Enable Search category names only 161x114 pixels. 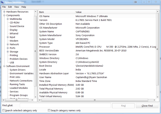point(49,110)
